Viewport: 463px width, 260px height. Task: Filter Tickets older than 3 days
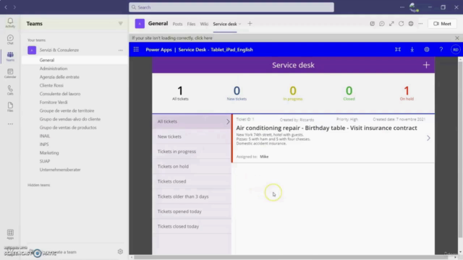[x=192, y=196]
